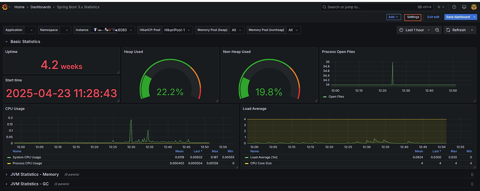Click the 22.2% Heap Used gauge value
This screenshot has width=480, height=191.
(170, 92)
